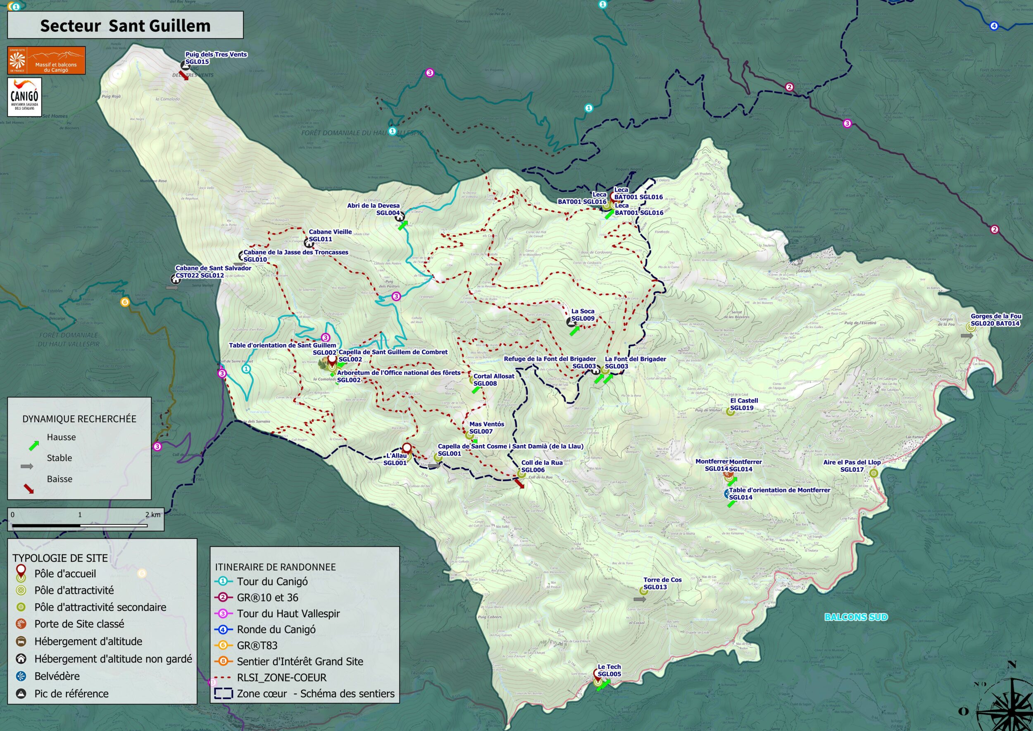
Task: Click the Tour du Canigó route symbol
Action: click(x=223, y=581)
